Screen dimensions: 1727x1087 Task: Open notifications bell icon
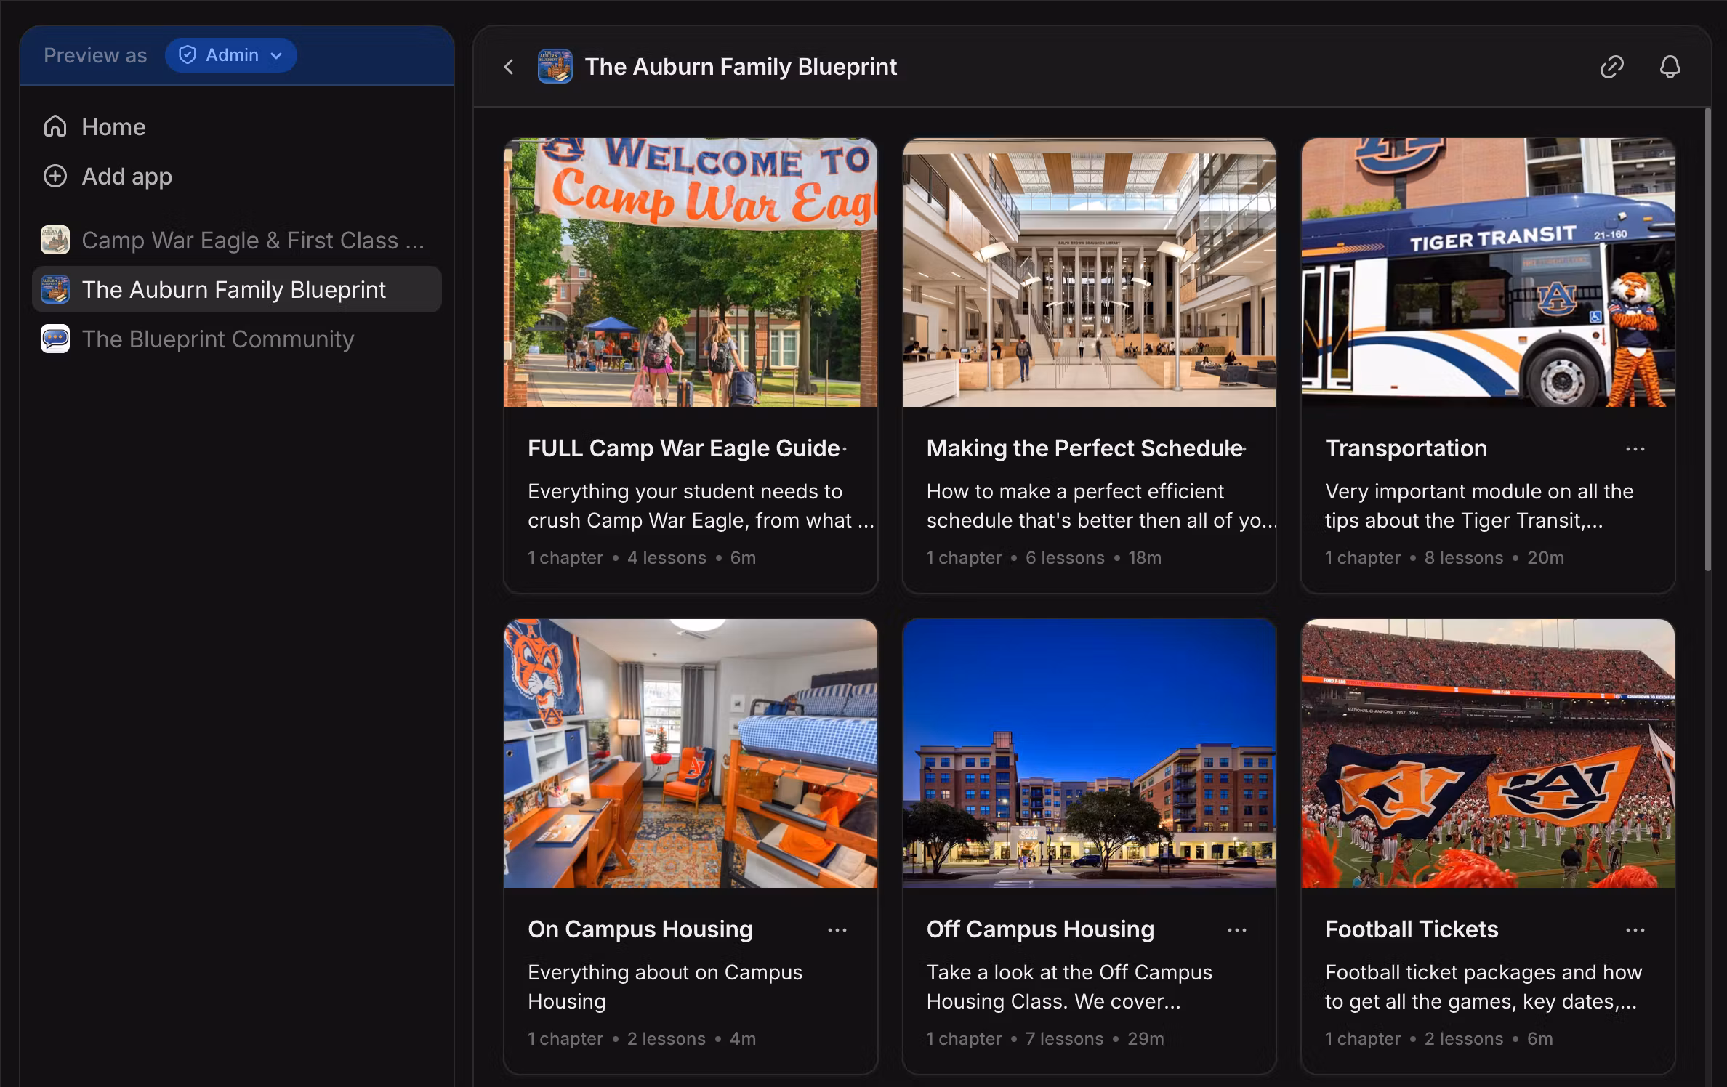pyautogui.click(x=1670, y=67)
